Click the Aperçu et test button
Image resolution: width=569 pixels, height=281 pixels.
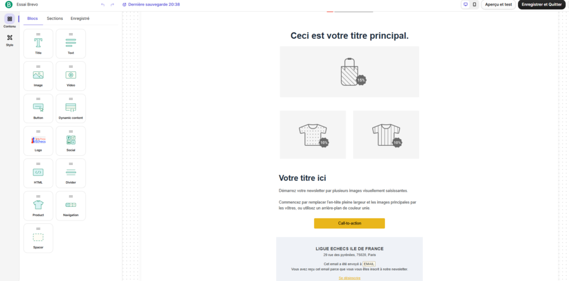pos(498,4)
